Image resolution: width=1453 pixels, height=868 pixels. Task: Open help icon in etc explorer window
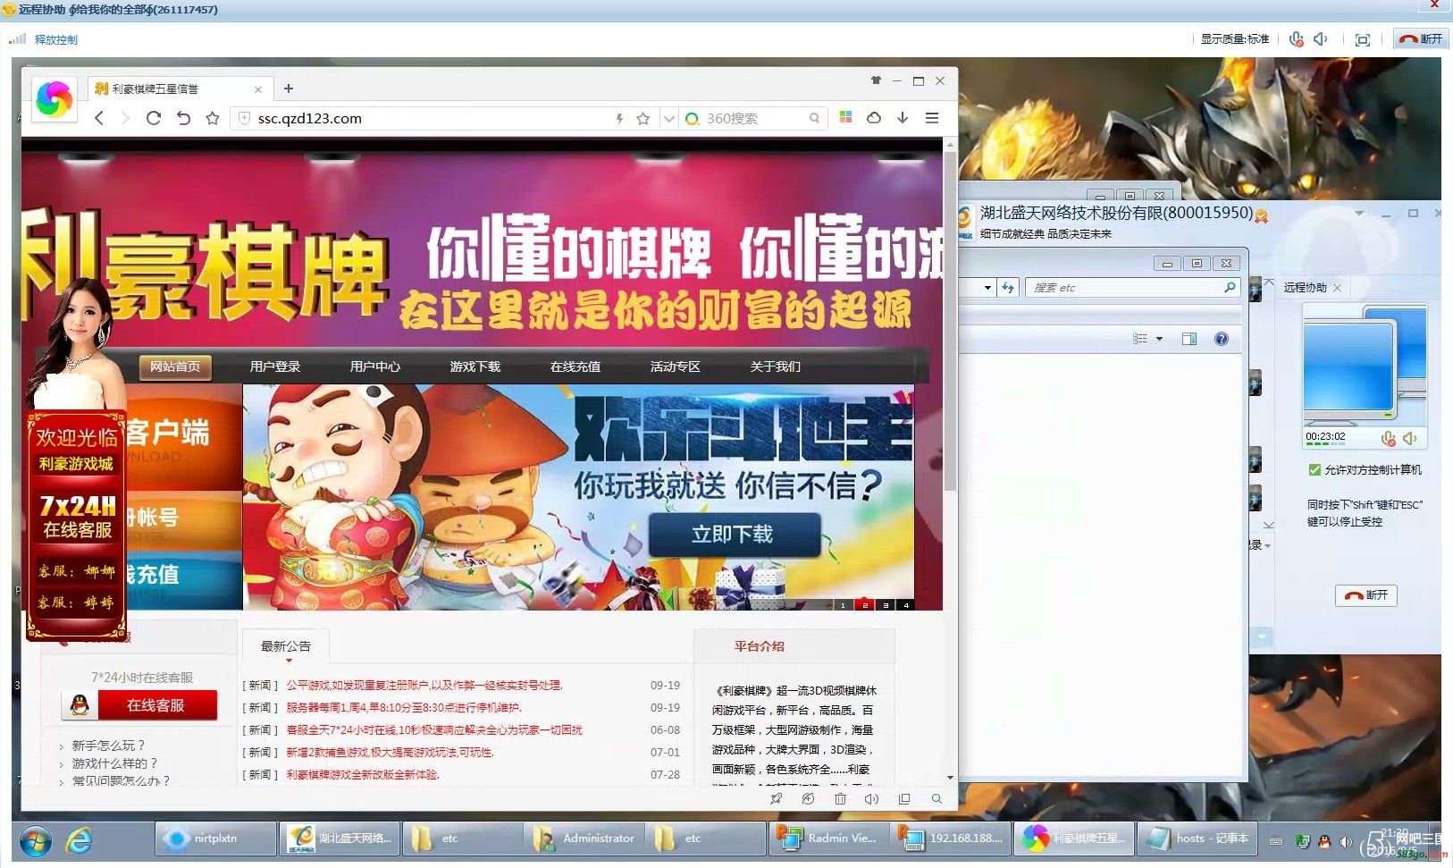(1222, 339)
